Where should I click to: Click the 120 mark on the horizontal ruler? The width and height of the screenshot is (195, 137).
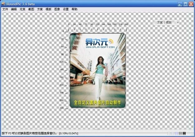point(97,24)
